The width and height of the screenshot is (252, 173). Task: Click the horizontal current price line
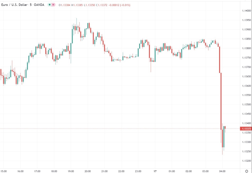point(112,129)
